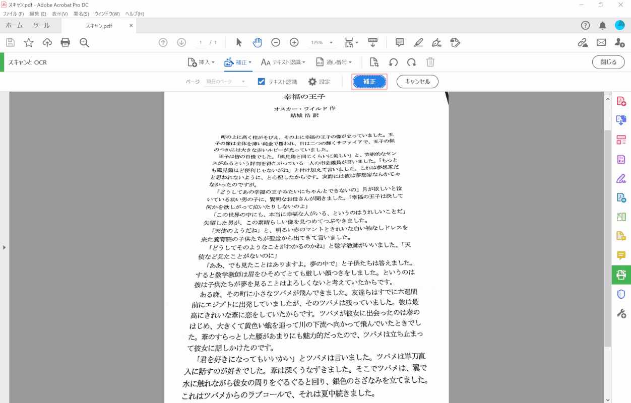Go to next page arrow
The height and width of the screenshot is (403, 631).
[x=181, y=43]
